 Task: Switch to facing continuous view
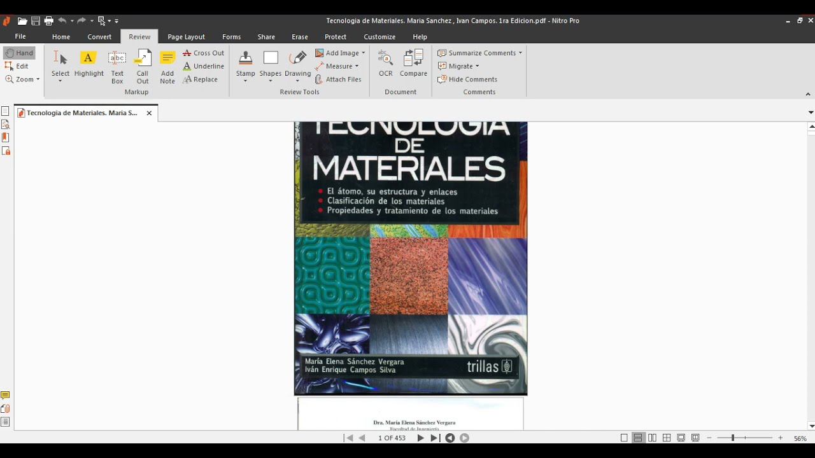[667, 438]
